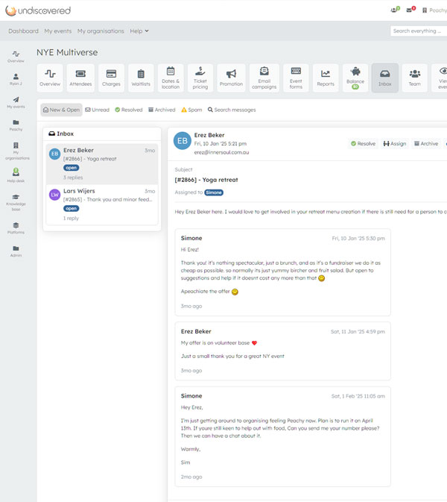Click the open badge on Erez Beker thread
Screen dimensions: 447x502
click(x=71, y=168)
